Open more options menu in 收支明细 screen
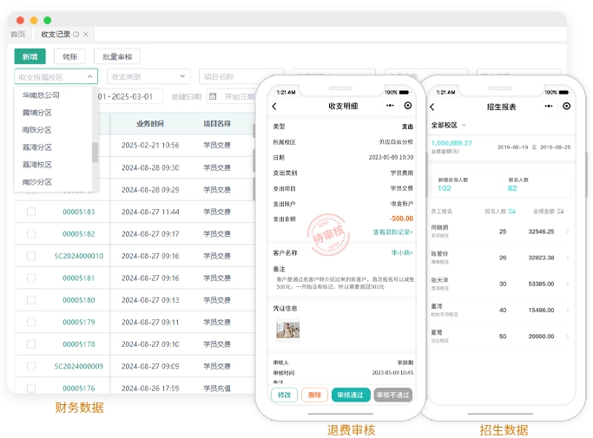This screenshot has width=593, height=438. point(390,106)
